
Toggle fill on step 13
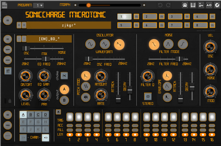(x=185, y=130)
